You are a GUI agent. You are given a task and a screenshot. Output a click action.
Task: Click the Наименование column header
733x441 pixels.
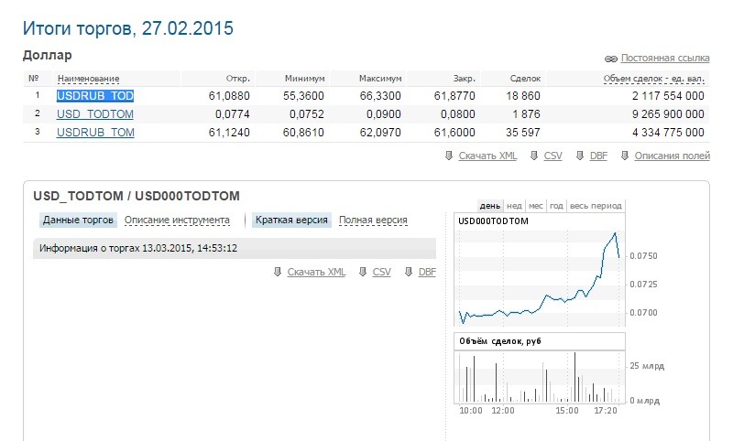88,79
